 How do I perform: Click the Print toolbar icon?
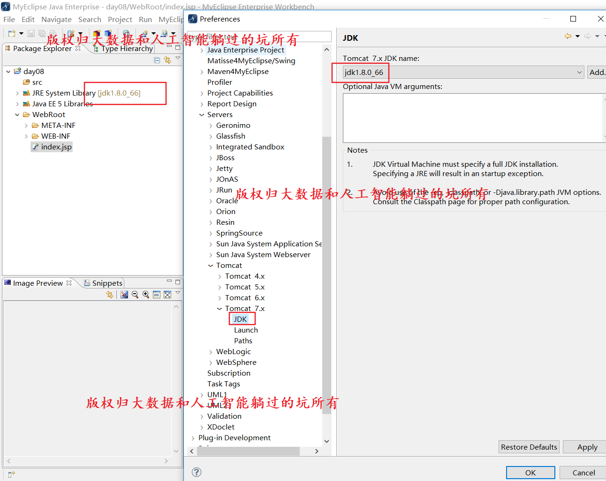click(53, 34)
